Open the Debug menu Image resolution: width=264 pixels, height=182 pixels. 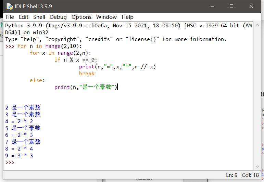(58, 17)
